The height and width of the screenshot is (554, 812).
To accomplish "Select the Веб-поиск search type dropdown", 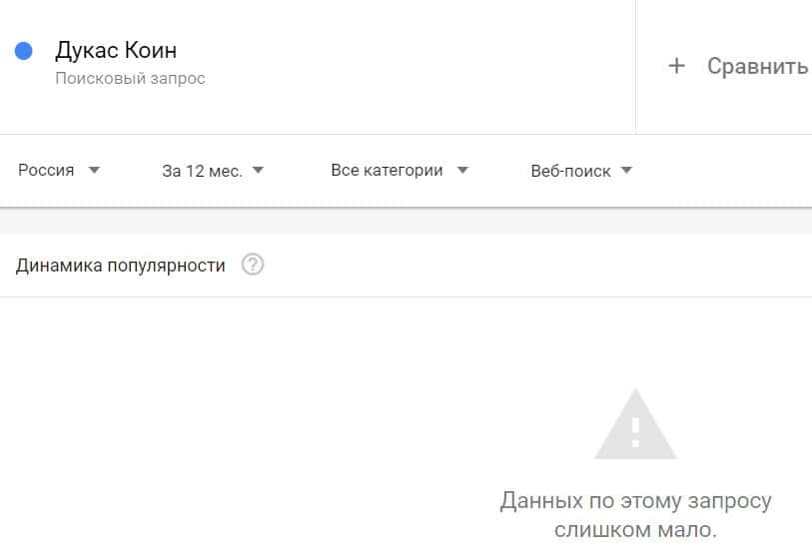I will (x=570, y=171).
